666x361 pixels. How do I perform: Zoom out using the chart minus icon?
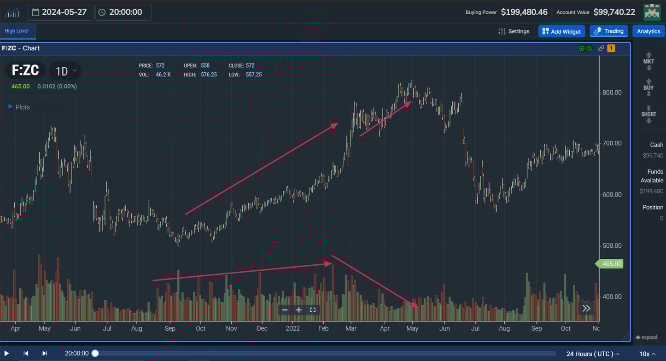285,310
